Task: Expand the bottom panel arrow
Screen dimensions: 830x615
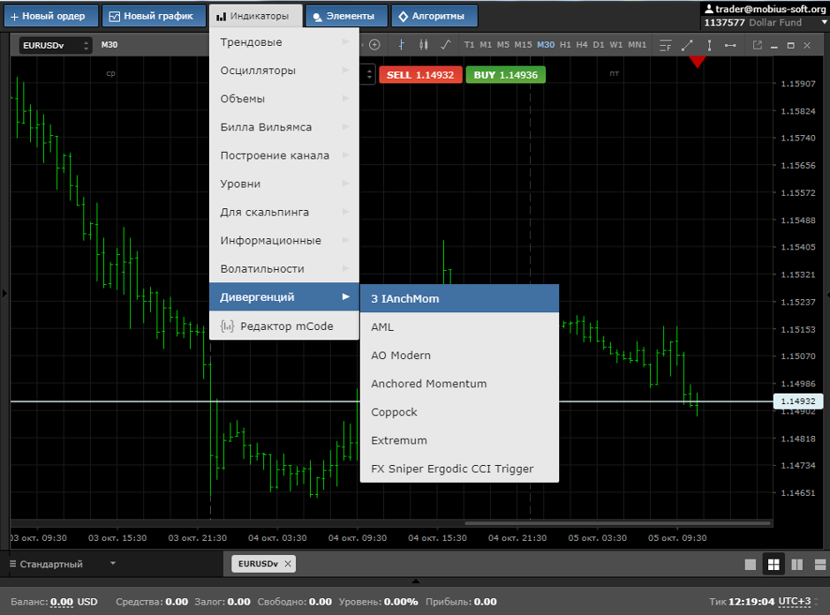Action: click(416, 581)
